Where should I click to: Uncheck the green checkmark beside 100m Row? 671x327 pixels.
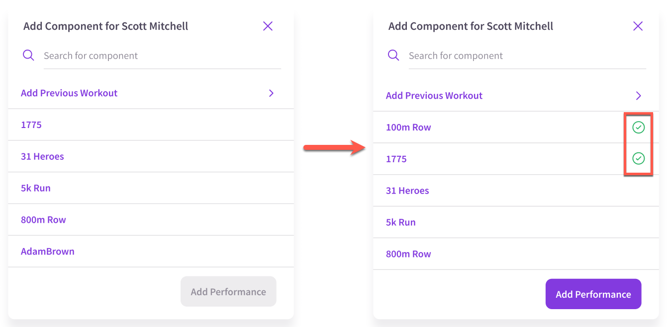click(638, 128)
